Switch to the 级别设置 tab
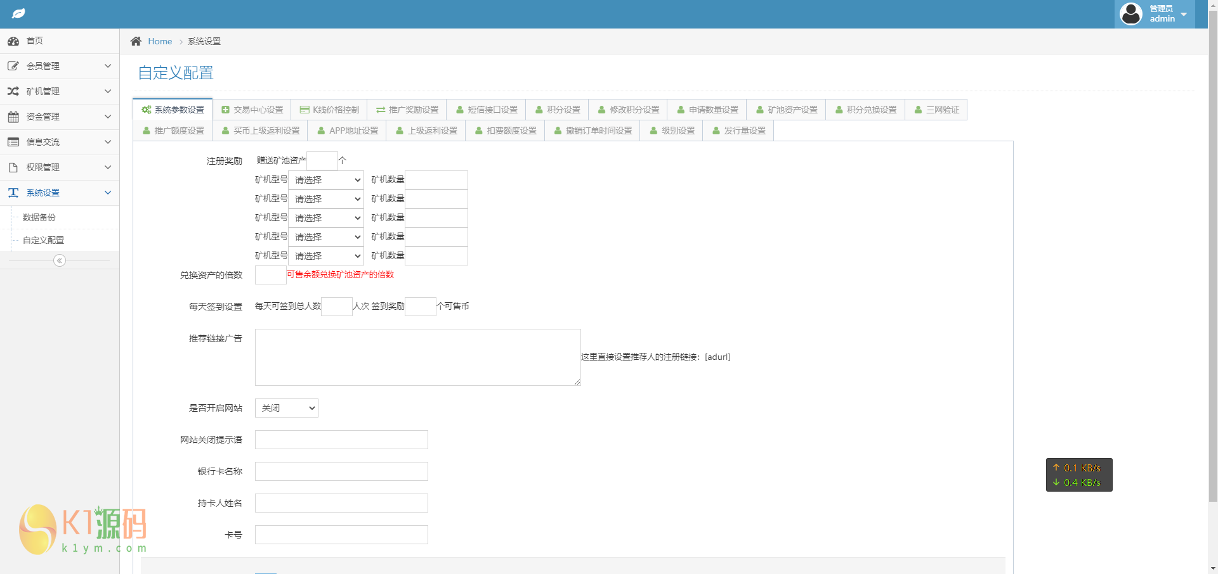1218x574 pixels. (x=672, y=131)
